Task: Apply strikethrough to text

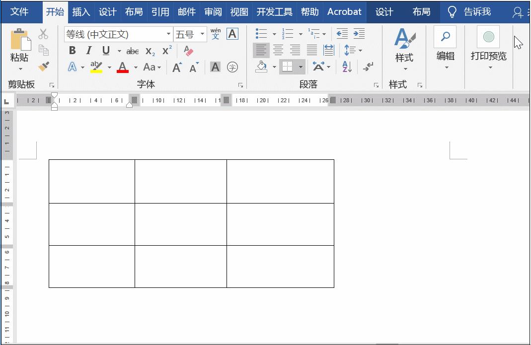Action: [132, 50]
